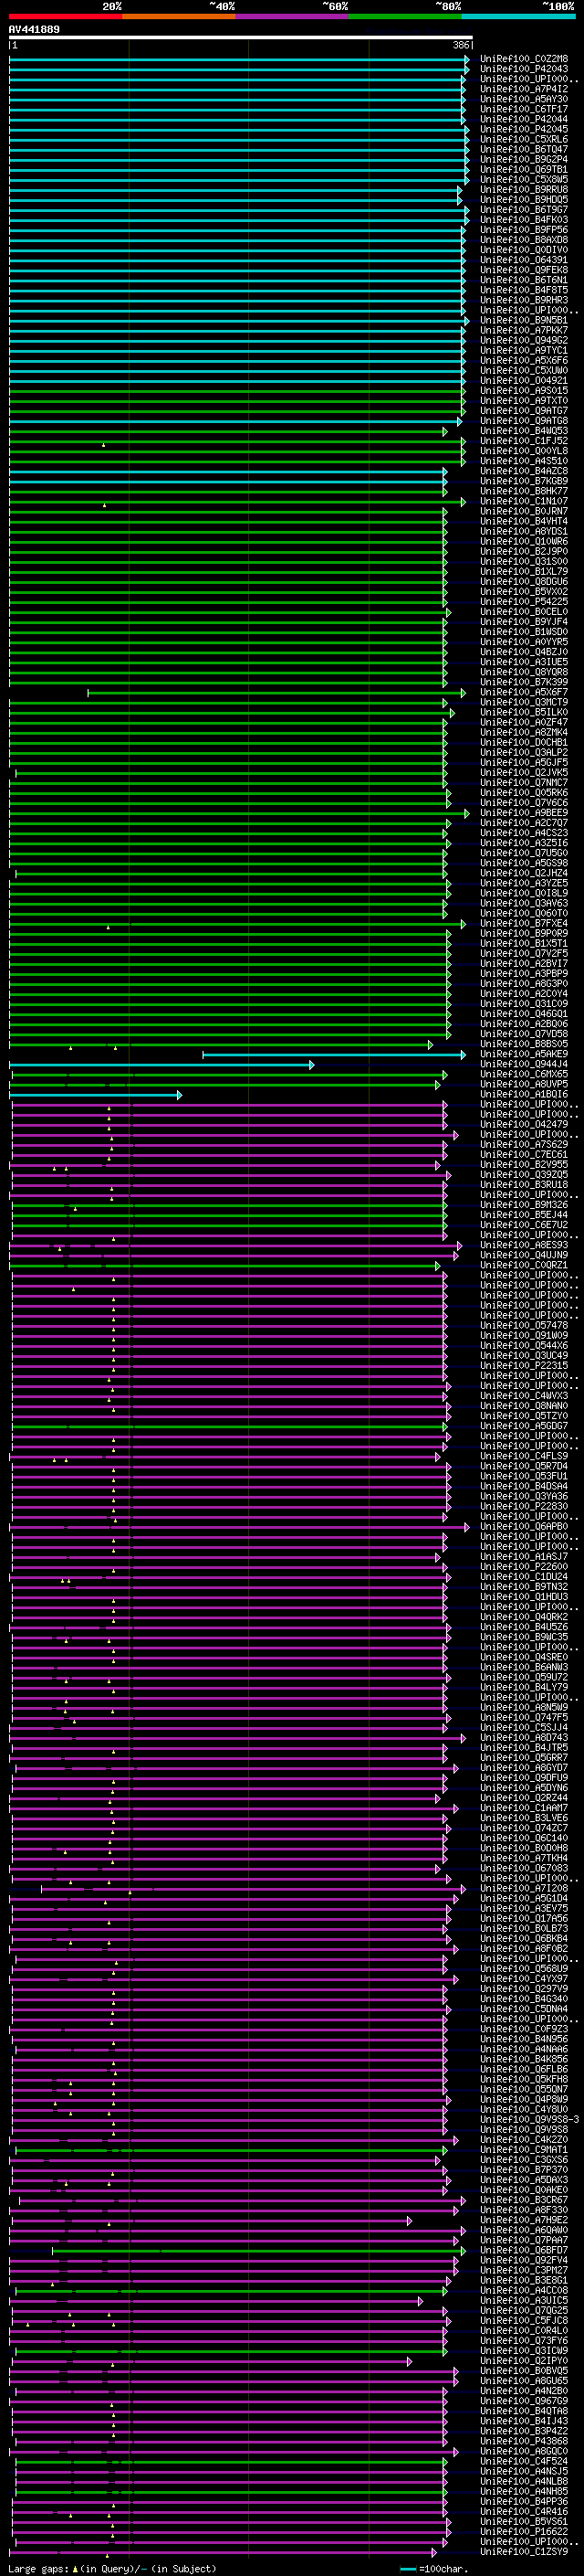Select hit label UniRef100_P16622
The width and height of the screenshot is (584, 2576).
tap(524, 2530)
